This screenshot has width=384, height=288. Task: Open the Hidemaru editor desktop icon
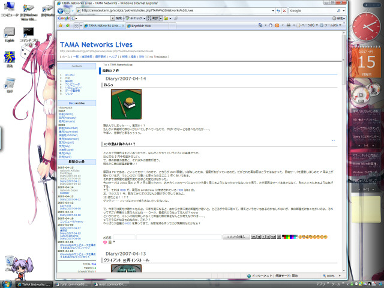point(10,58)
